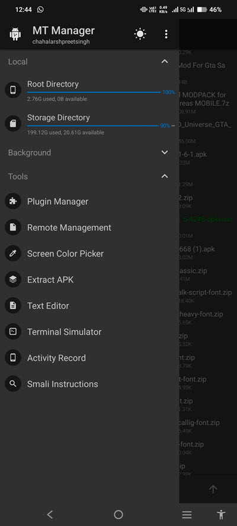Click the Terminal Simulator console icon
The image size is (237, 526).
[13, 332]
